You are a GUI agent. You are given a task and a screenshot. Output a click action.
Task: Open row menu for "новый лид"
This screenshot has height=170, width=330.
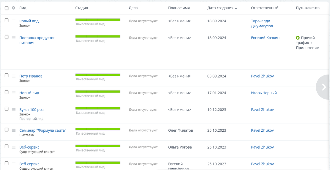13,21
